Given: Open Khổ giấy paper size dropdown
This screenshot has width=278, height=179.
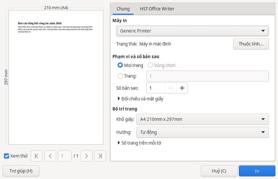Looking at the screenshot, I should click(x=203, y=119).
